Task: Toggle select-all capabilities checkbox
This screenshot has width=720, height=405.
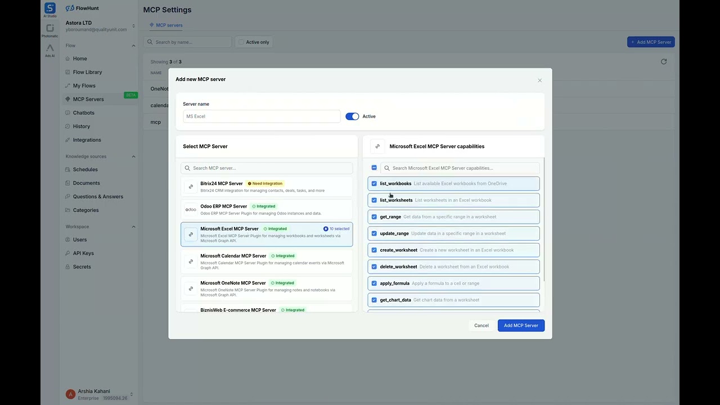Action: 374,168
